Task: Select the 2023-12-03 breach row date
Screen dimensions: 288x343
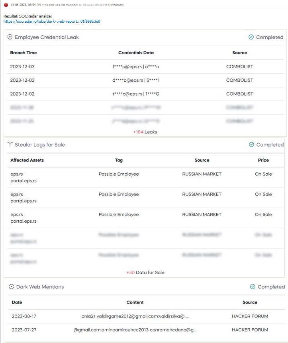Action: point(22,67)
